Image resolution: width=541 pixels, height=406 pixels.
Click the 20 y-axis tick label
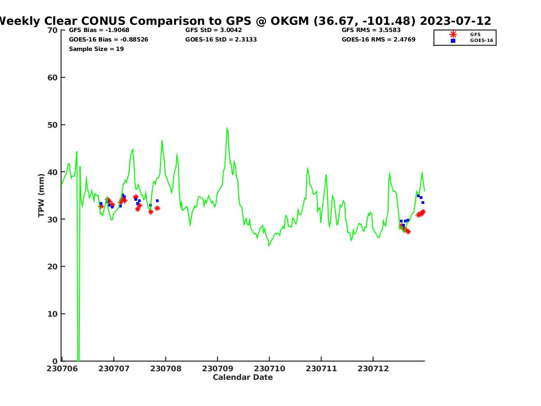(x=53, y=267)
